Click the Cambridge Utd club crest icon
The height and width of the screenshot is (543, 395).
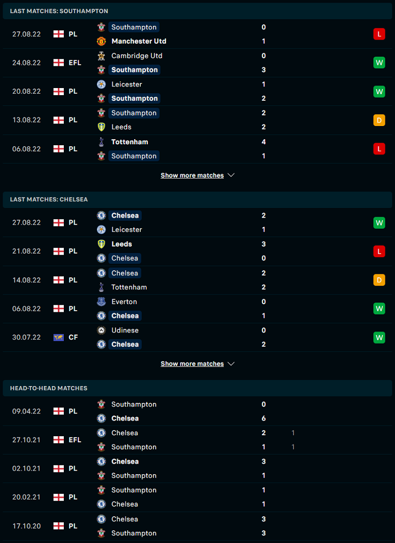101,56
